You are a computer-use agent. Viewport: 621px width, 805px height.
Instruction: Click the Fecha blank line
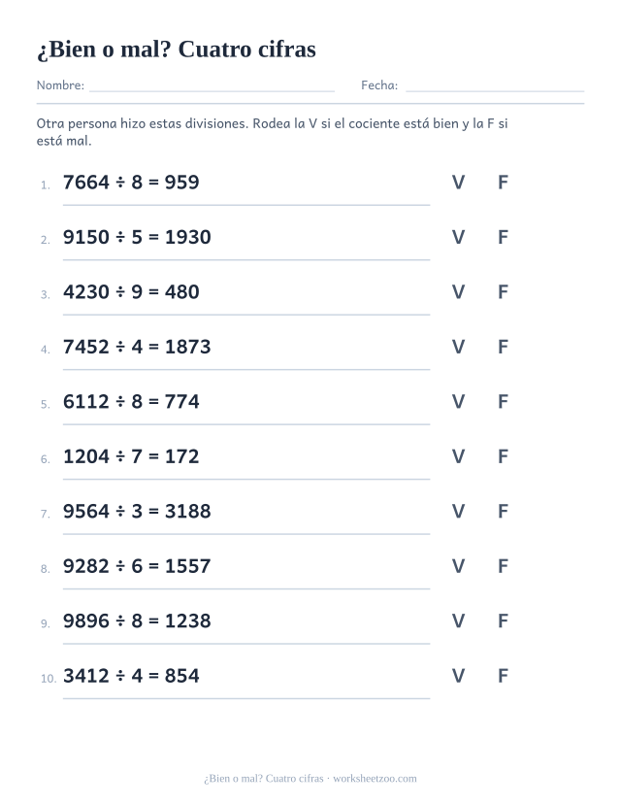tap(495, 91)
